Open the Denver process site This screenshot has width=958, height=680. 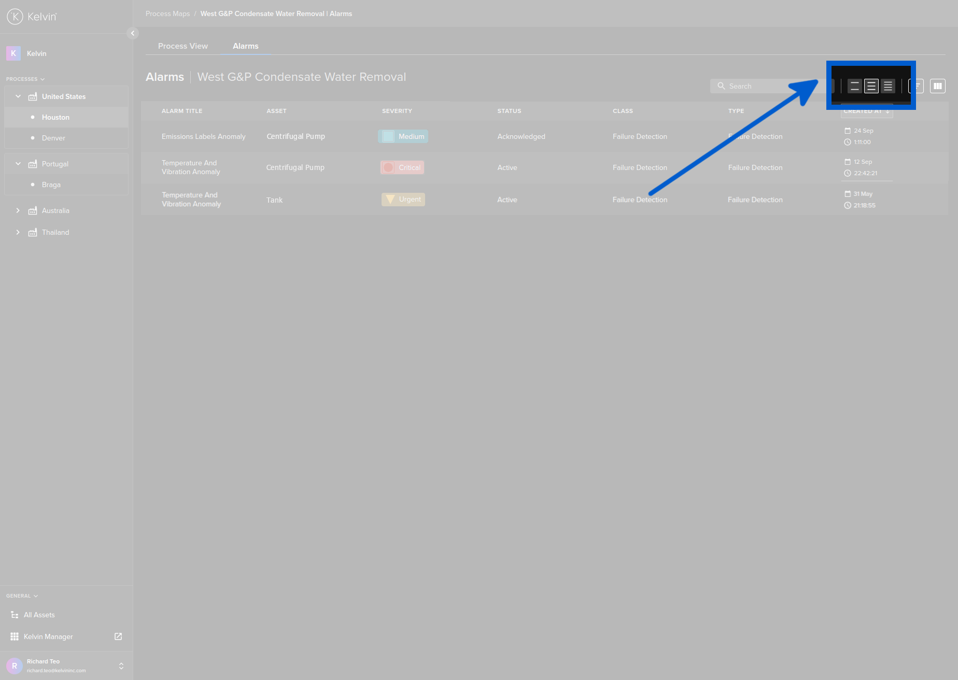click(53, 138)
